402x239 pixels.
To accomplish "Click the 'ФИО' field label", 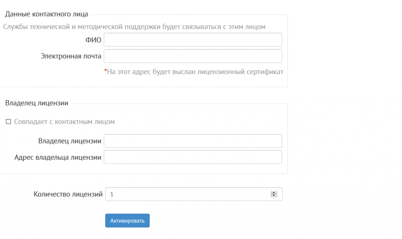I will point(93,40).
